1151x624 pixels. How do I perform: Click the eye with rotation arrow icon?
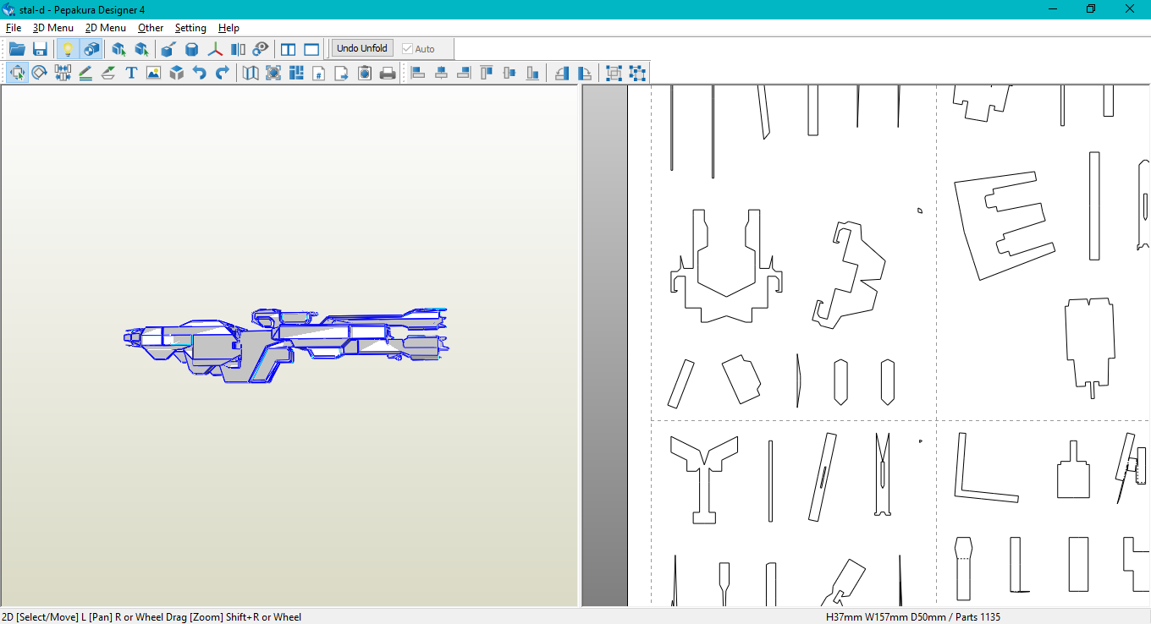(261, 49)
